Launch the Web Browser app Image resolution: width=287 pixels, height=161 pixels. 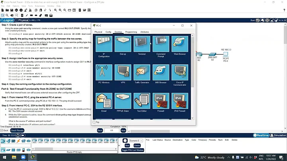(180, 44)
